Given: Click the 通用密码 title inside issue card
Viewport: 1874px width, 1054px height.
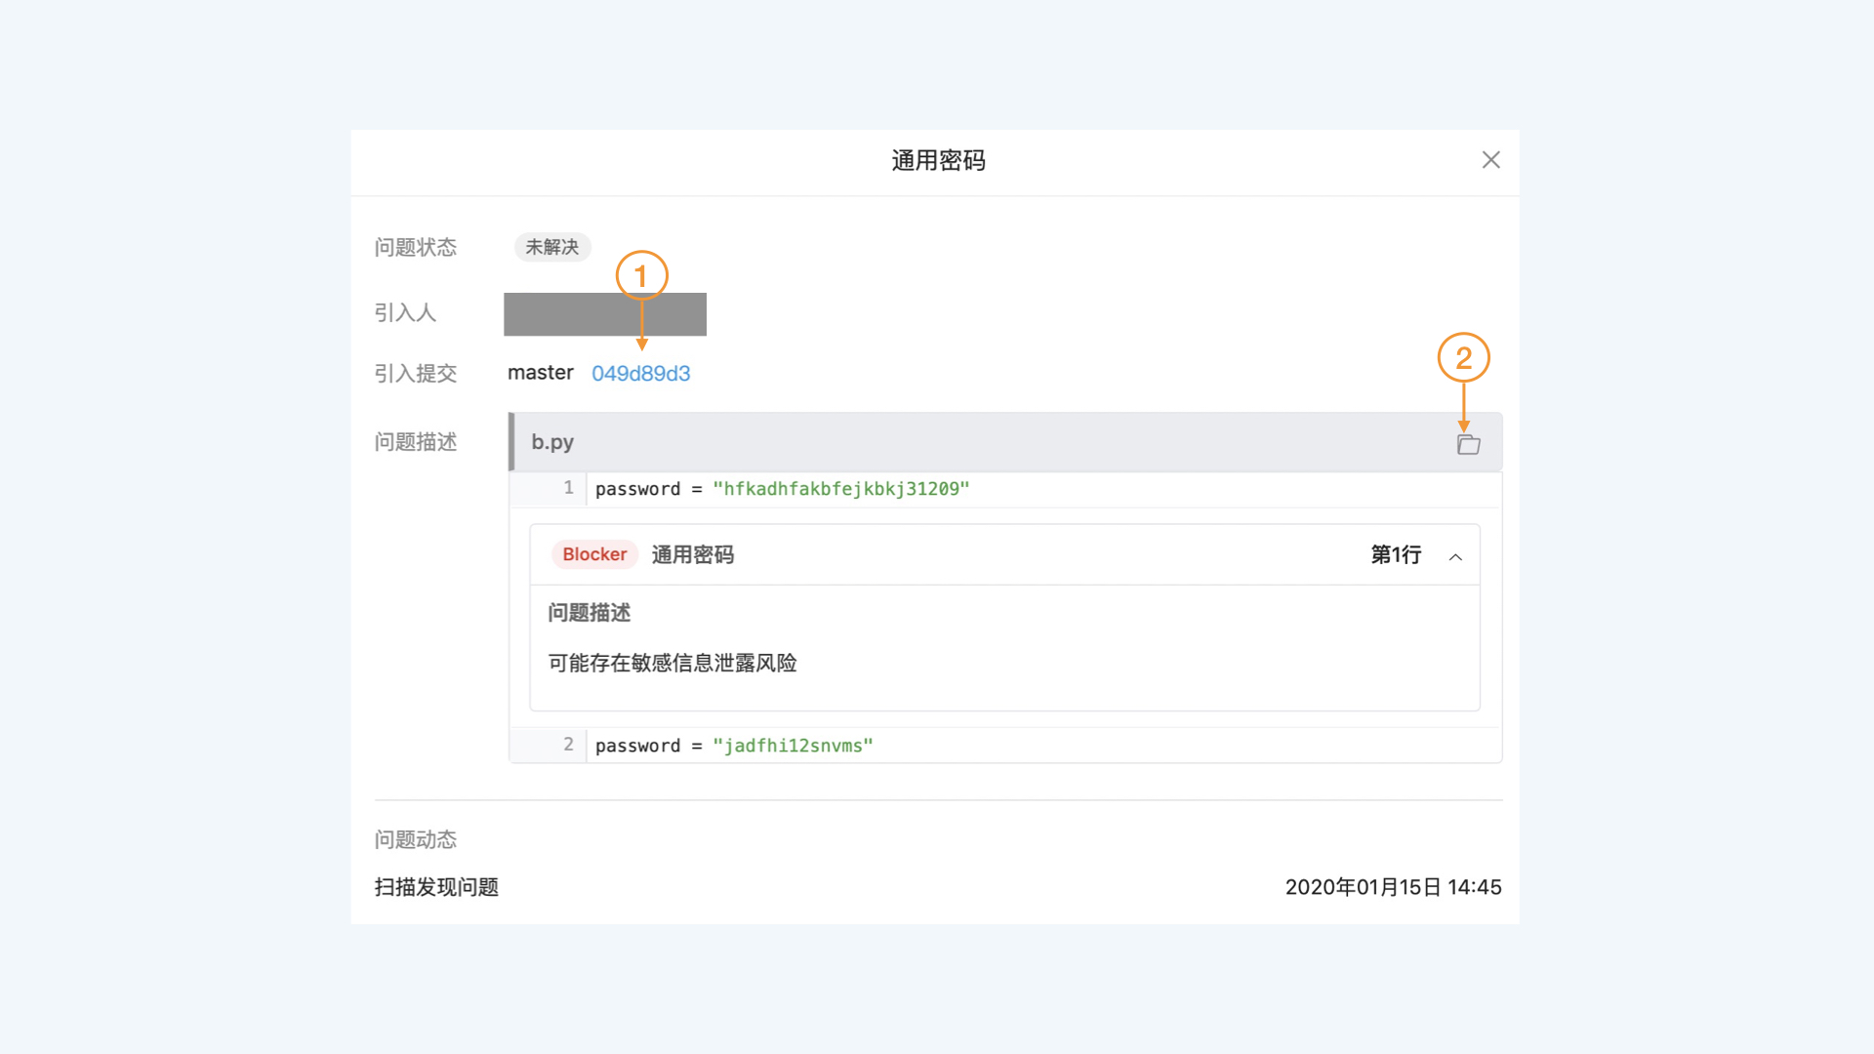Looking at the screenshot, I should click(x=693, y=555).
